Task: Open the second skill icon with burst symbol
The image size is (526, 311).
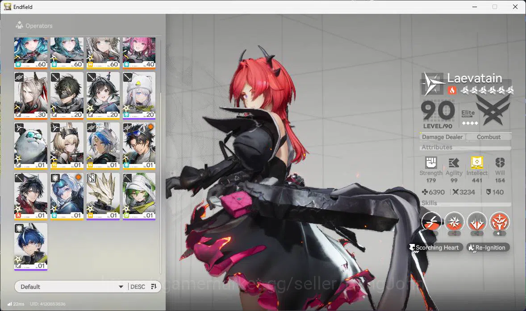Action: pos(454,222)
